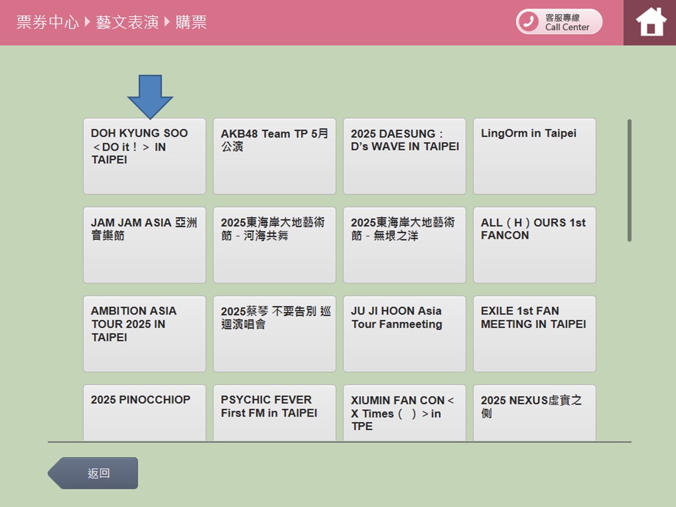Viewport: 676px width, 507px height.
Task: Choose AKB48 Team TP 5月公演
Action: point(274,156)
